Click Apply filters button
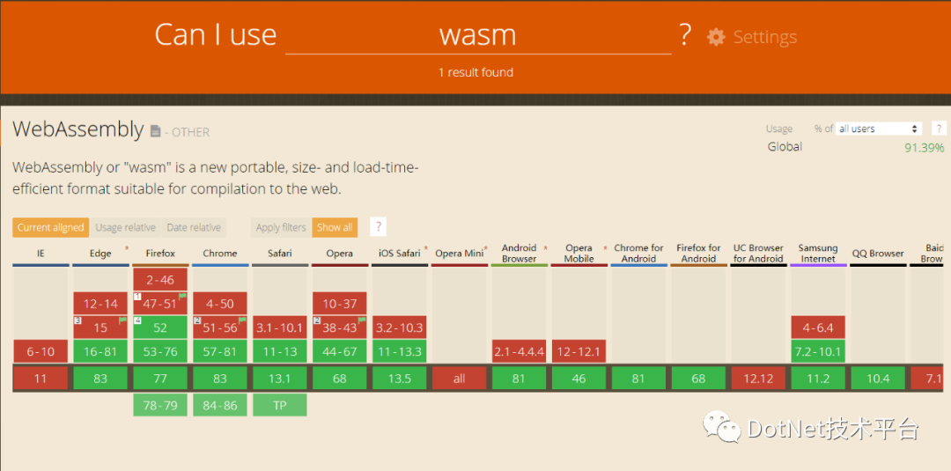The image size is (951, 471). point(281,227)
